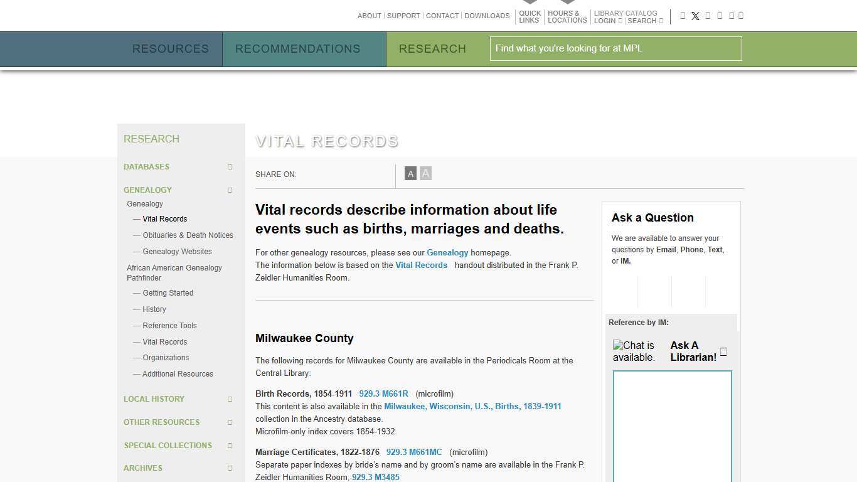This screenshot has width=857, height=482.
Task: Click the MPL site search field
Action: tap(615, 48)
